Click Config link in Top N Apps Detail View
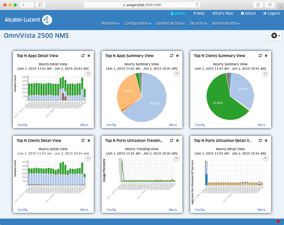284x225 pixels. click(x=22, y=125)
